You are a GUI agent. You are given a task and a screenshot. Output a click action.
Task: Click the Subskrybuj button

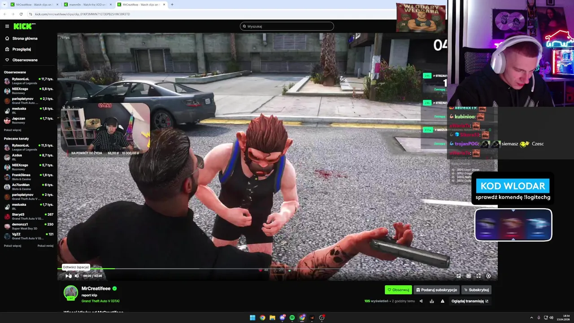click(x=476, y=290)
